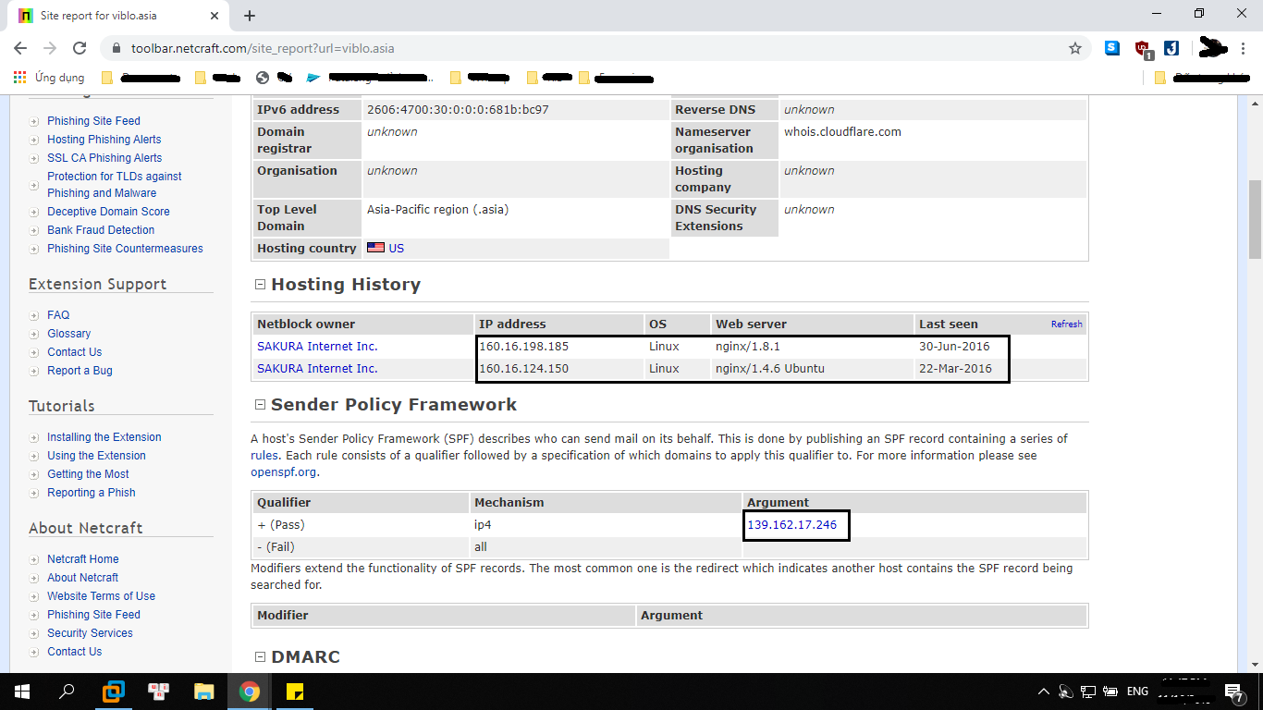Screen dimensions: 1263x710
Task: Open the UniKey keyboard app on taskbar
Action: click(159, 692)
